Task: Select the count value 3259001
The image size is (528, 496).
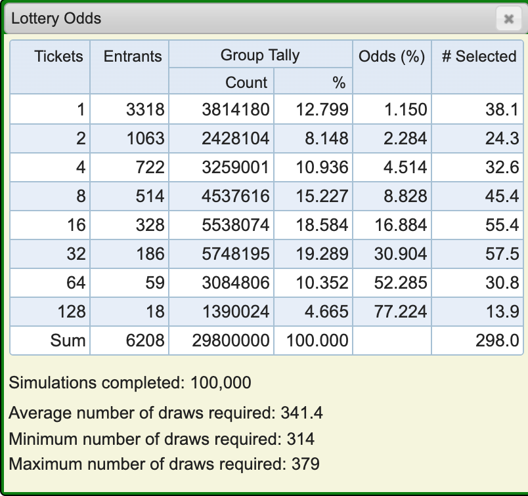Action: (236, 167)
